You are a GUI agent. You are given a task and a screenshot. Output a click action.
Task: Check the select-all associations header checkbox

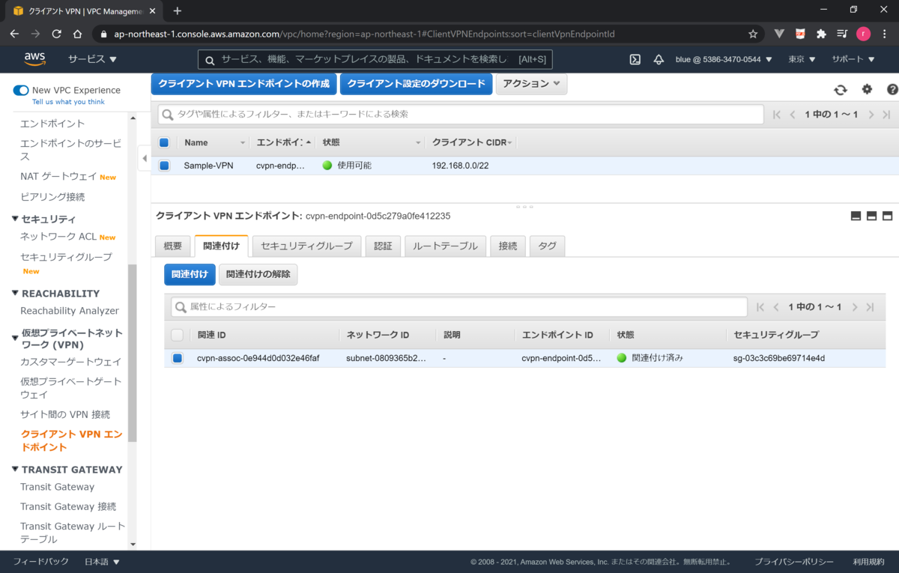pyautogui.click(x=177, y=335)
